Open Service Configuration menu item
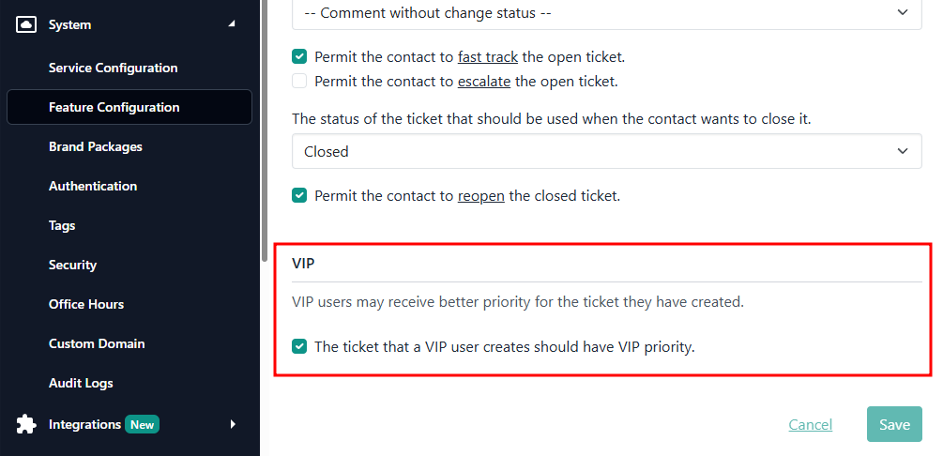This screenshot has height=456, width=943. coord(113,68)
